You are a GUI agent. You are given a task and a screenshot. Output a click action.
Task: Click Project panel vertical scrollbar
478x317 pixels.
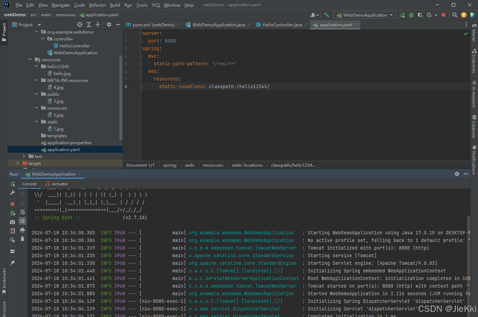point(121,97)
